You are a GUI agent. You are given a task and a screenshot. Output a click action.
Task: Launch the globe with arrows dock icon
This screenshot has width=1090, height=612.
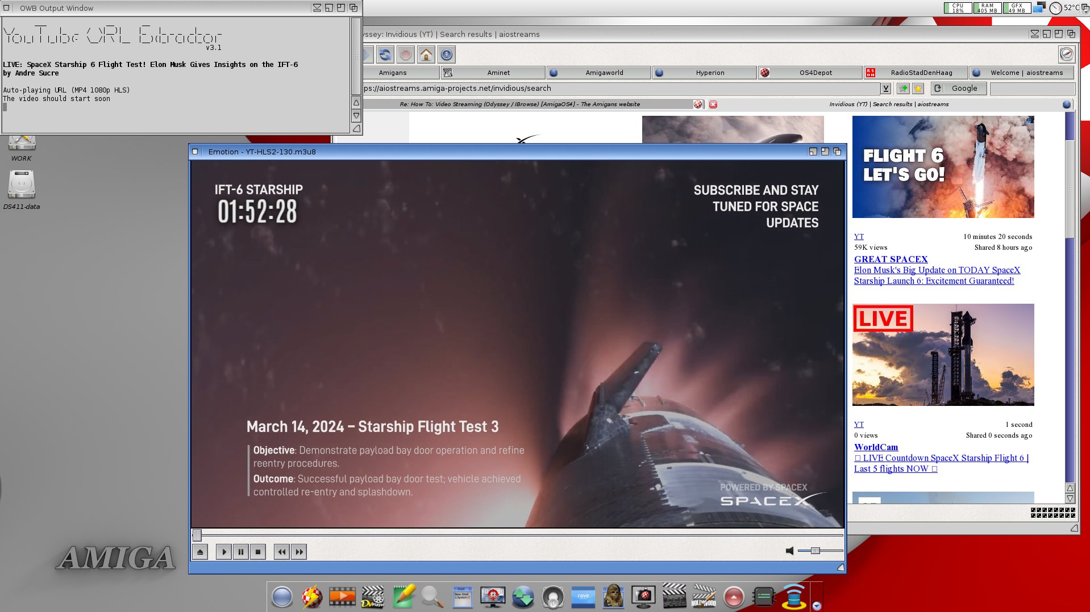coord(523,597)
